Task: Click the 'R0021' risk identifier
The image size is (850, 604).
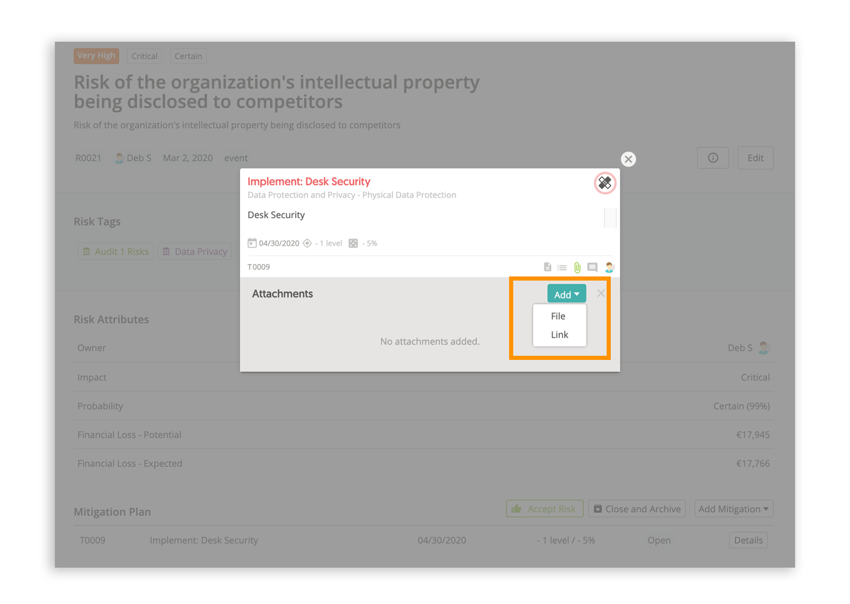Action: pos(88,158)
